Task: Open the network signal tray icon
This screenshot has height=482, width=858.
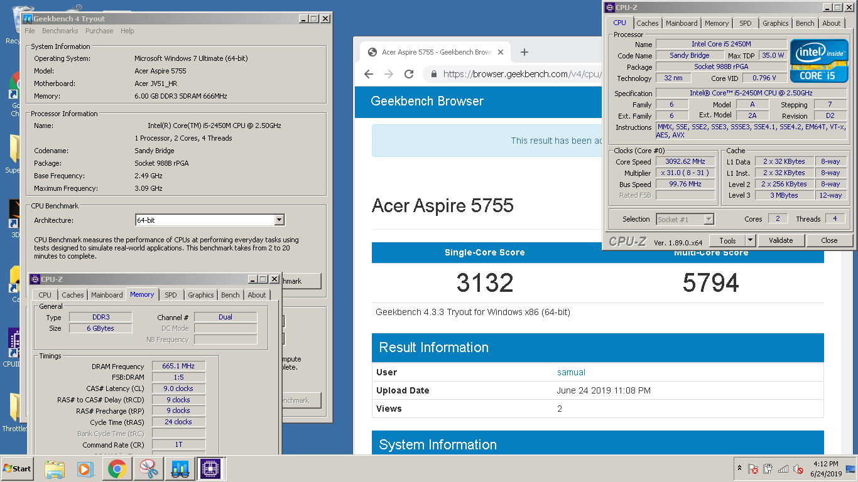Action: coord(783,469)
